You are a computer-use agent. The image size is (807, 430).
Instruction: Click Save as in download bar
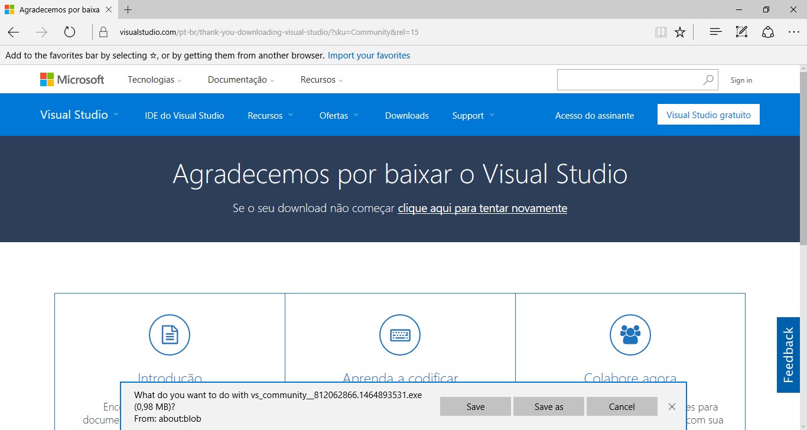tap(549, 406)
